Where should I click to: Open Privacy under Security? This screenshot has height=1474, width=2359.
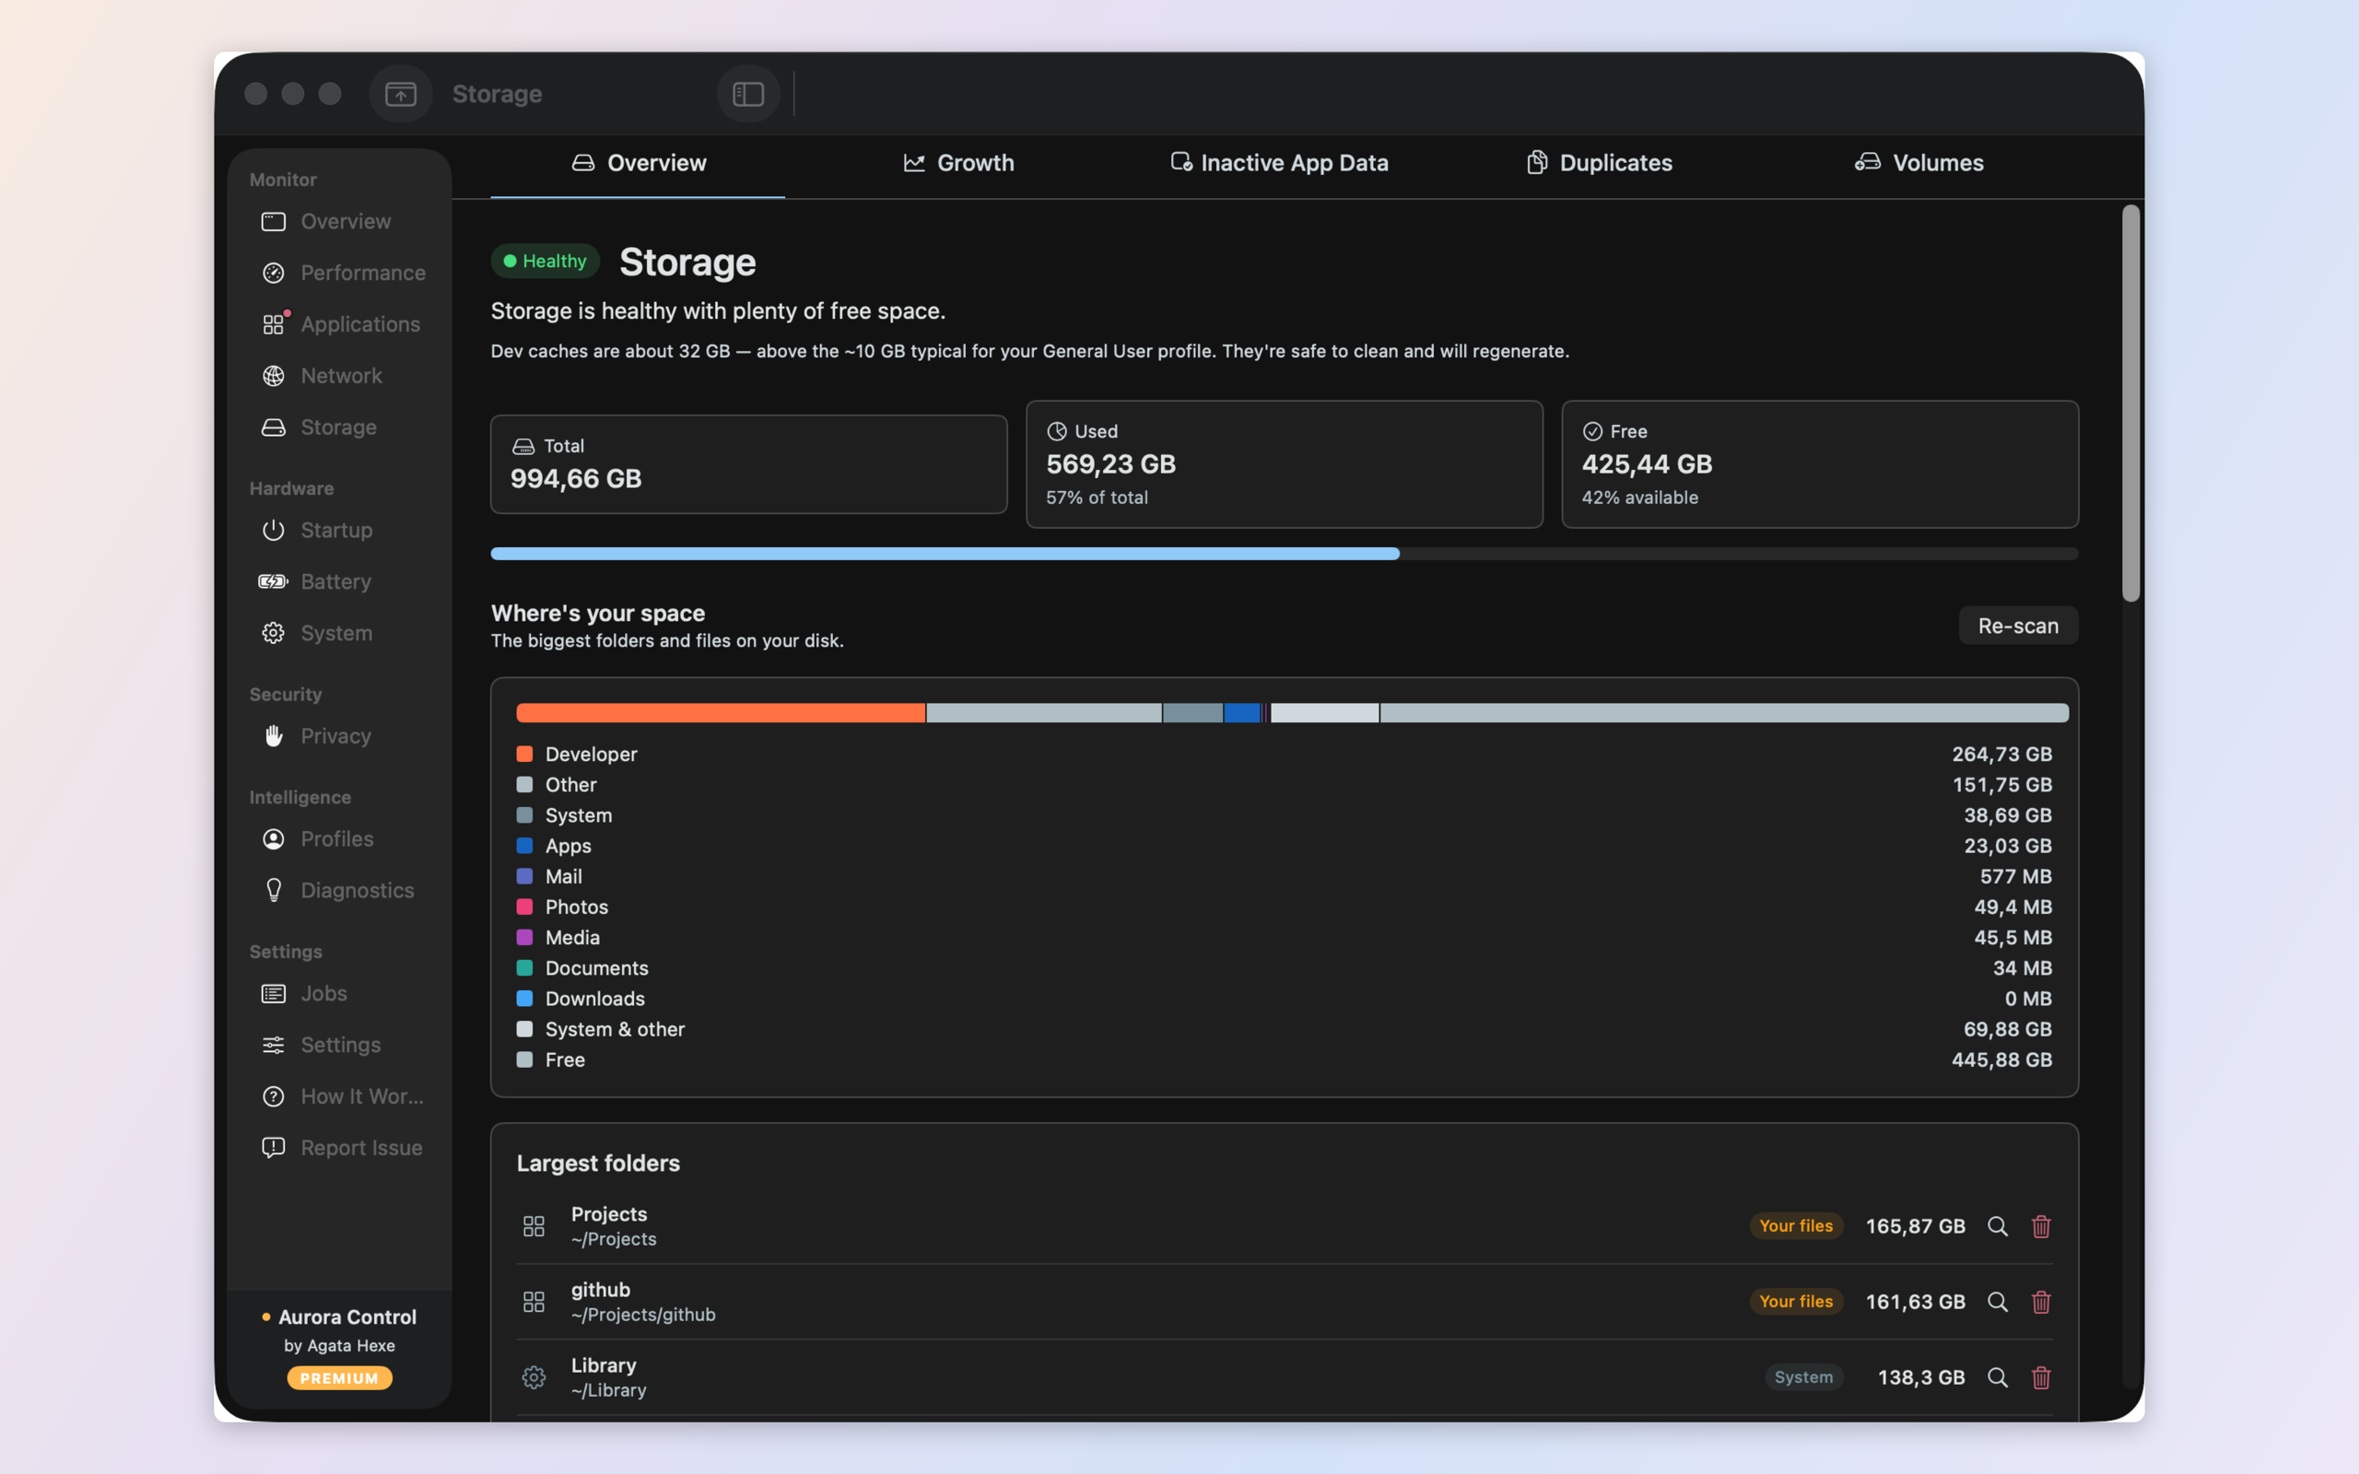[x=339, y=736]
